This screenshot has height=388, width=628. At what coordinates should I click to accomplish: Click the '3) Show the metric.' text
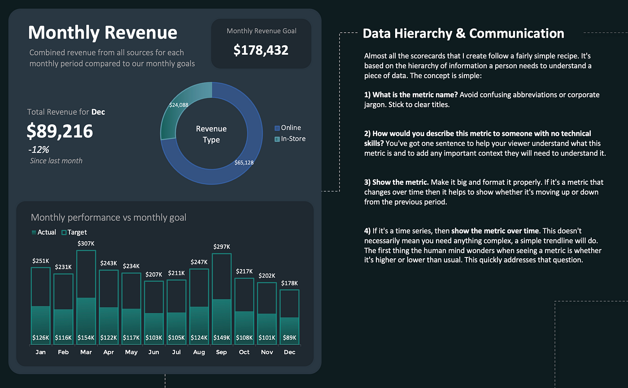click(397, 183)
